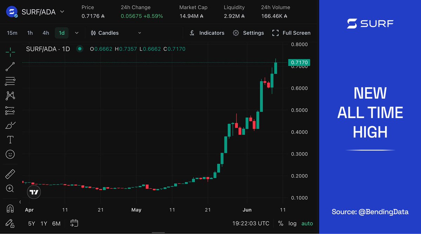Select the text annotation tool
Image resolution: width=421 pixels, height=234 pixels.
click(x=10, y=140)
